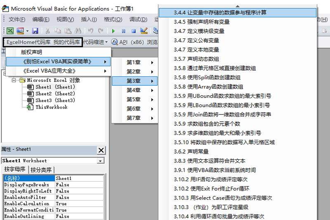The width and height of the screenshot is (330, 220).
Task: Choose 3.5.8 使用Split函数创建数组 item
Action: tap(214, 78)
